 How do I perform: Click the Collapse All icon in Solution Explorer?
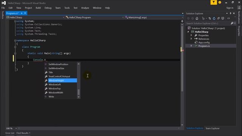click(x=218, y=19)
